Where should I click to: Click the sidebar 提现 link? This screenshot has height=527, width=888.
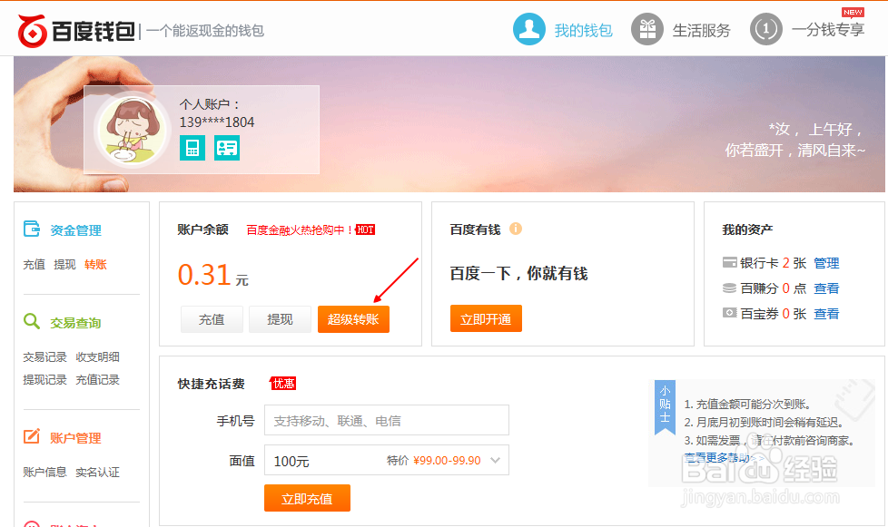coord(64,265)
